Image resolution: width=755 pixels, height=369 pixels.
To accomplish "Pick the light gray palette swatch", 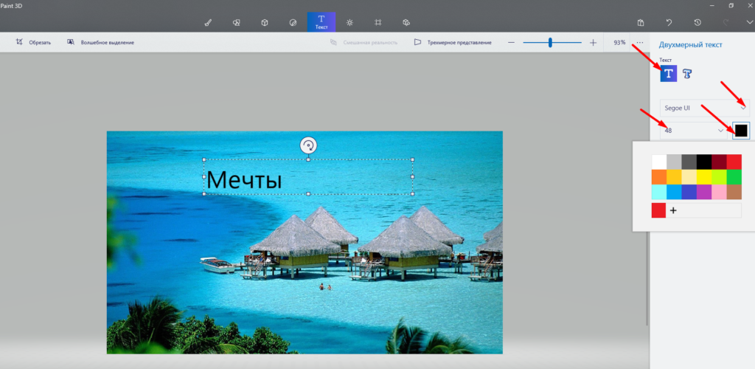I will (674, 162).
